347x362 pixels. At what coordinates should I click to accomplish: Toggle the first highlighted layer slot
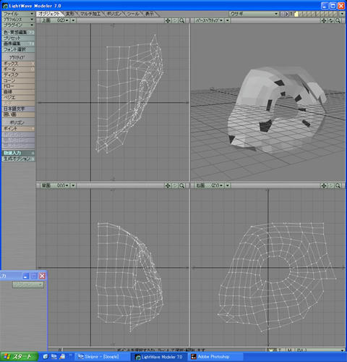[x=296, y=14]
